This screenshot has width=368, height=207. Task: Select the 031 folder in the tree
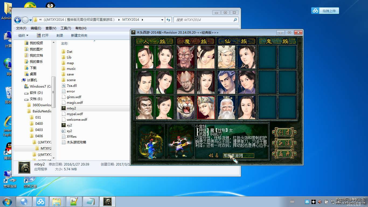35,117
